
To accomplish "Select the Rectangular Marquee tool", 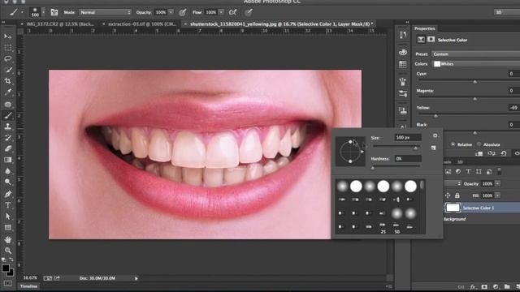I will click(8, 48).
